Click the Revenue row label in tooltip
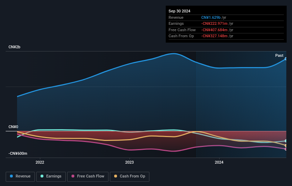Screen dimensions: 292x186 [x=176, y=17]
